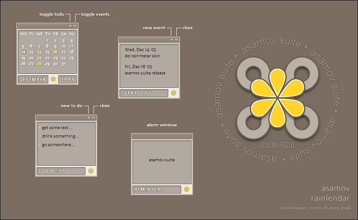
Task: Click the toggle todo button on calendar window
Action: point(70,26)
